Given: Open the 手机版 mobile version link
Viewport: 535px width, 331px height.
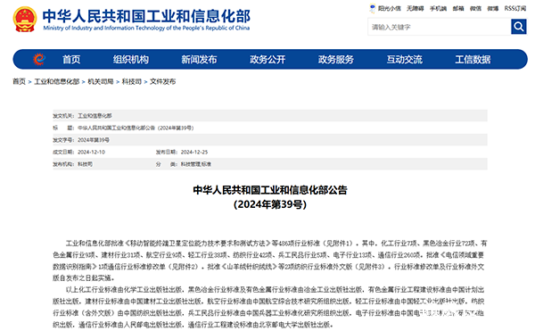Looking at the screenshot, I should click(x=438, y=8).
